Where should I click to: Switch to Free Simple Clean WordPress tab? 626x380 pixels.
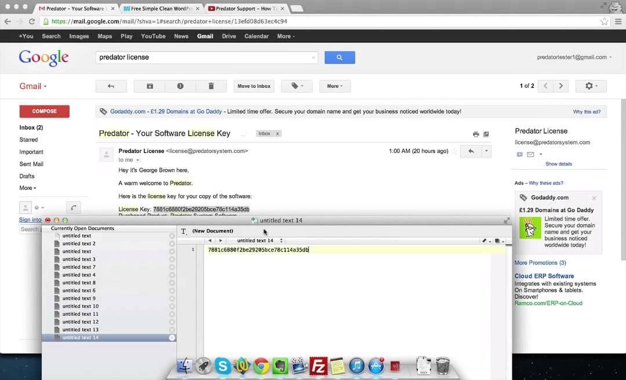[x=161, y=8]
